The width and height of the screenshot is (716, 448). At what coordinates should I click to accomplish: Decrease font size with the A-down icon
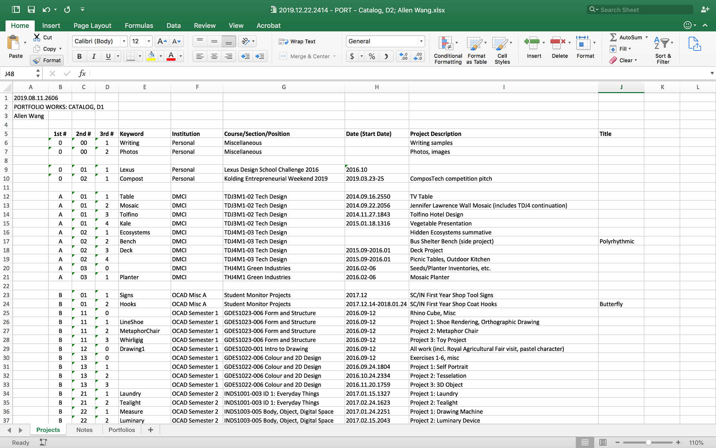(176, 41)
